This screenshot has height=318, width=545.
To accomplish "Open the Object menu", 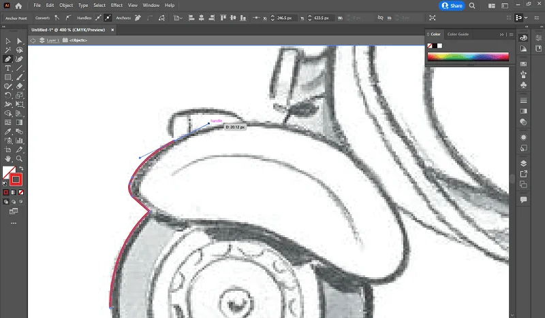I will (66, 5).
